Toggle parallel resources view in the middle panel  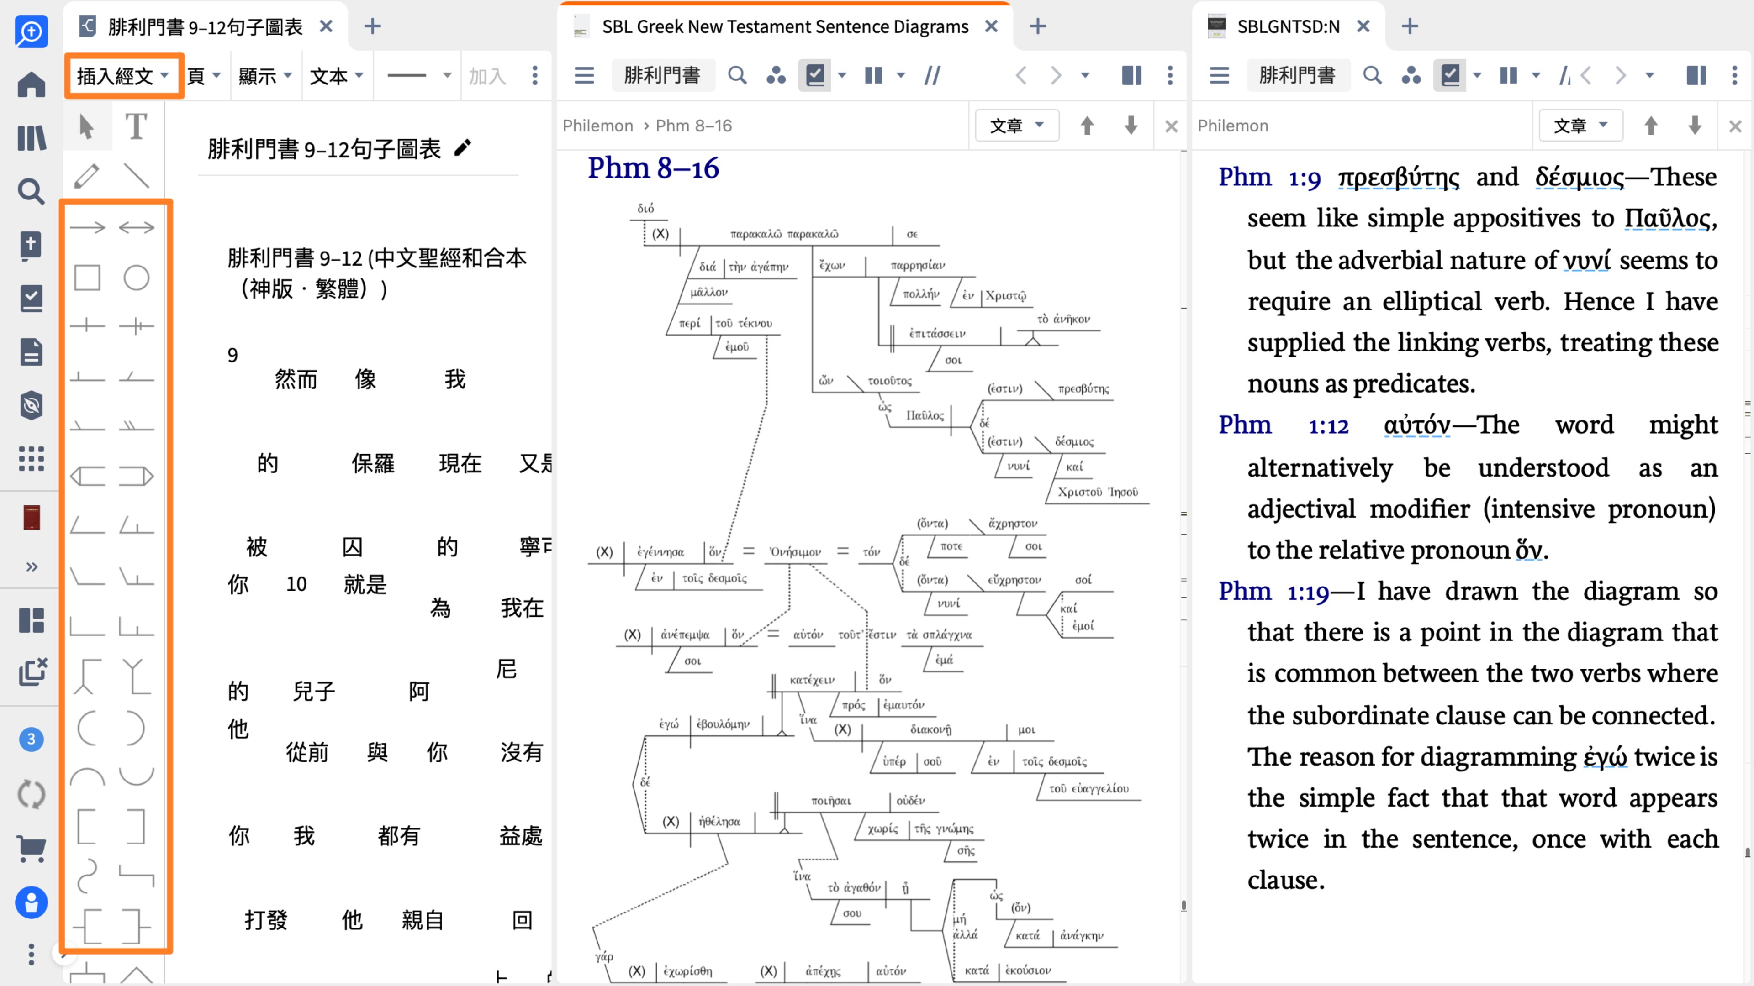click(x=873, y=75)
